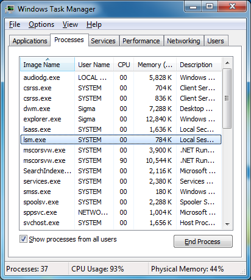Click the scrollbar down arrow
251x280 pixels.
[227, 224]
